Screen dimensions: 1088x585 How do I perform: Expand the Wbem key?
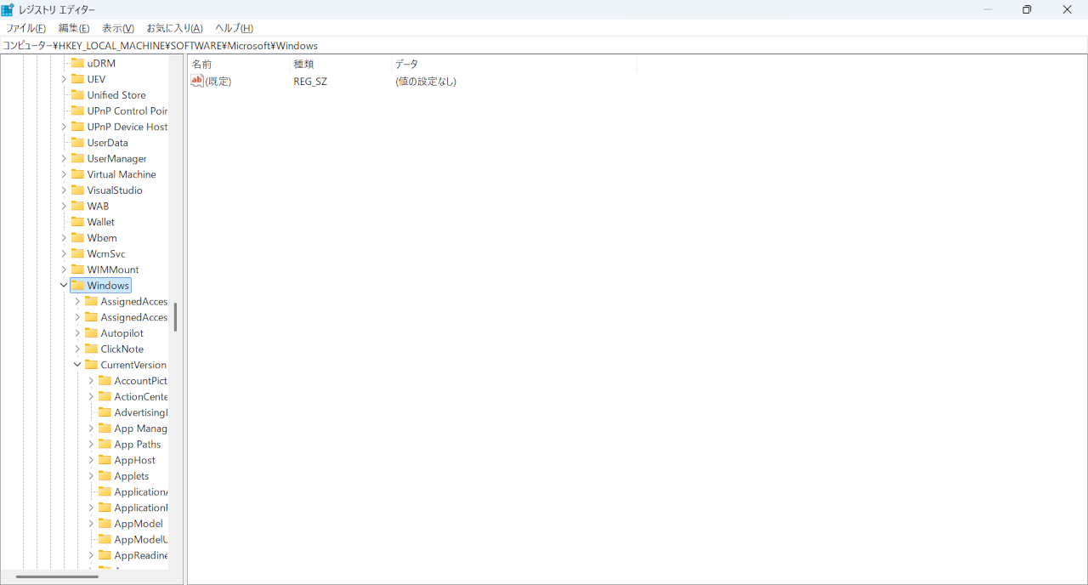(64, 238)
